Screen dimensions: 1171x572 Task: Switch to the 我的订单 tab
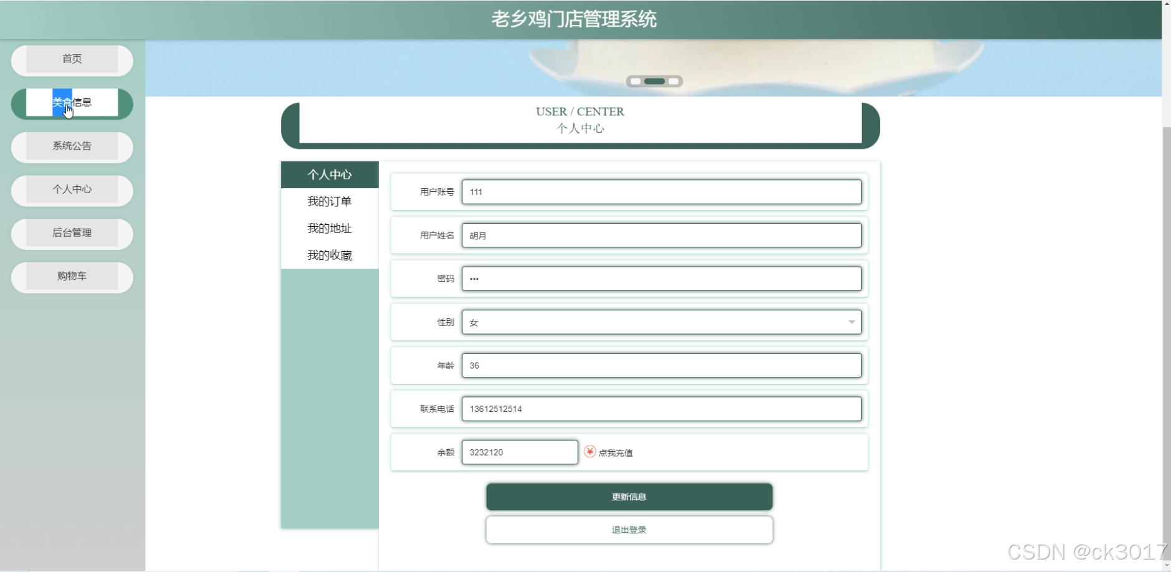330,201
